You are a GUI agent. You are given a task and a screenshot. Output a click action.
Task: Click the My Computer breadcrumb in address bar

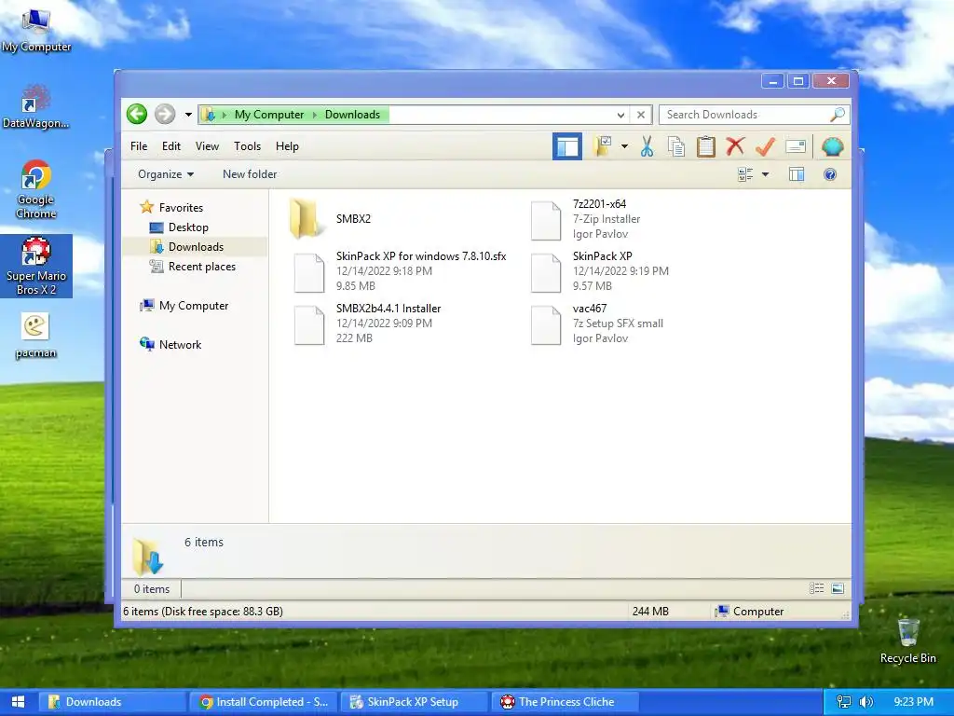click(x=269, y=115)
